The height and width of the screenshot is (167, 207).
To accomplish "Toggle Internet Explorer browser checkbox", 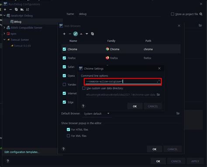I will tap(64, 94).
